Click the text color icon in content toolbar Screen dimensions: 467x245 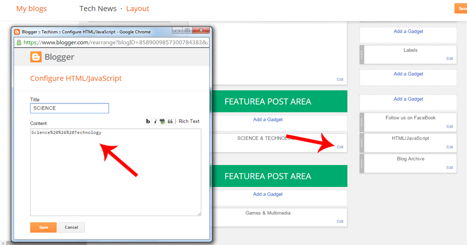pos(162,121)
